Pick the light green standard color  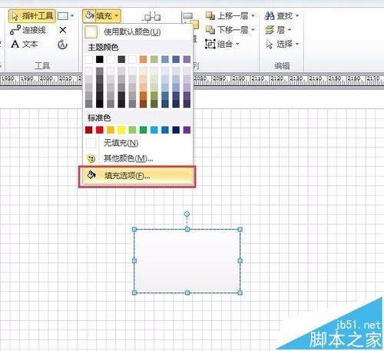coord(132,130)
